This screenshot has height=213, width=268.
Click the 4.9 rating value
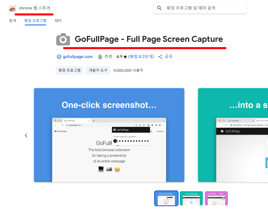click(119, 57)
